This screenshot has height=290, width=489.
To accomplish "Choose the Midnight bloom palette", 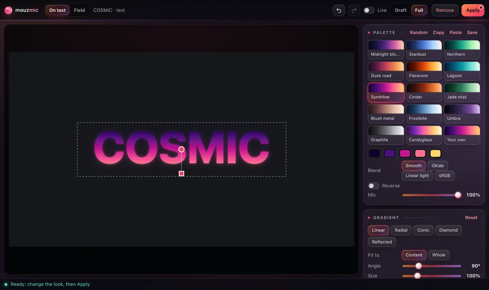I will point(386,50).
